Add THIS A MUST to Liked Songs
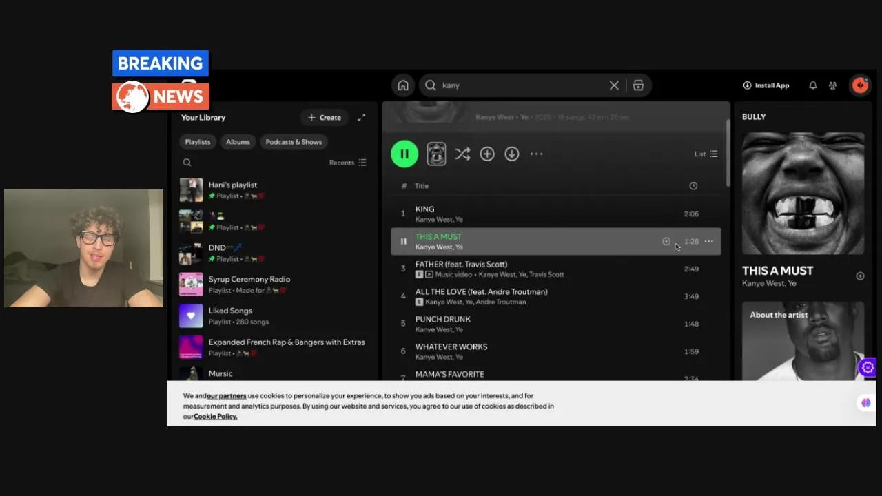 click(666, 241)
